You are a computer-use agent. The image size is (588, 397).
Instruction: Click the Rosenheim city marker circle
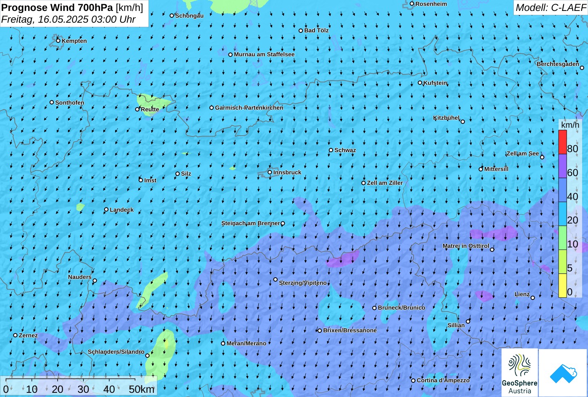[412, 4]
